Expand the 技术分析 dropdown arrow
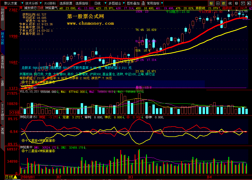The image size is (252, 180). click(41, 3)
